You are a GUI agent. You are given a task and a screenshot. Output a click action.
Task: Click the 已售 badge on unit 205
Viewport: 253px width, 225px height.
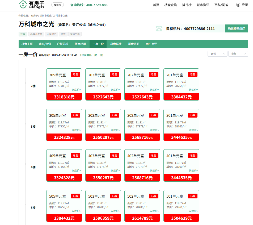tap(75, 74)
